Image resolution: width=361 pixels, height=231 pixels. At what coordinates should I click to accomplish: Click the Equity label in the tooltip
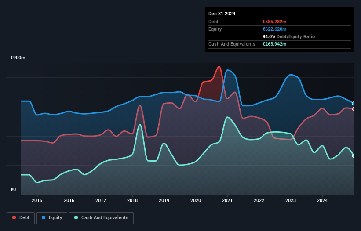[x=215, y=29]
